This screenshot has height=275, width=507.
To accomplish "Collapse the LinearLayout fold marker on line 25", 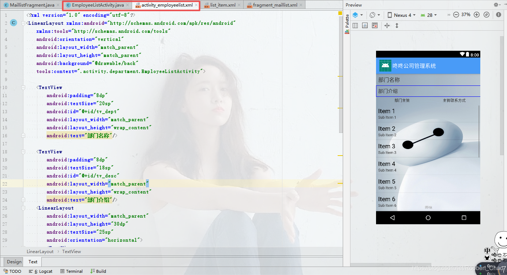I will pos(23,208).
